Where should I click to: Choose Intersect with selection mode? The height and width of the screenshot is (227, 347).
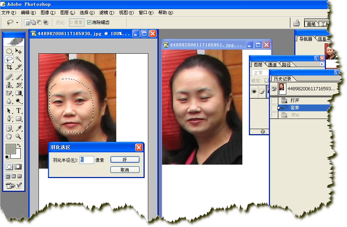point(45,22)
